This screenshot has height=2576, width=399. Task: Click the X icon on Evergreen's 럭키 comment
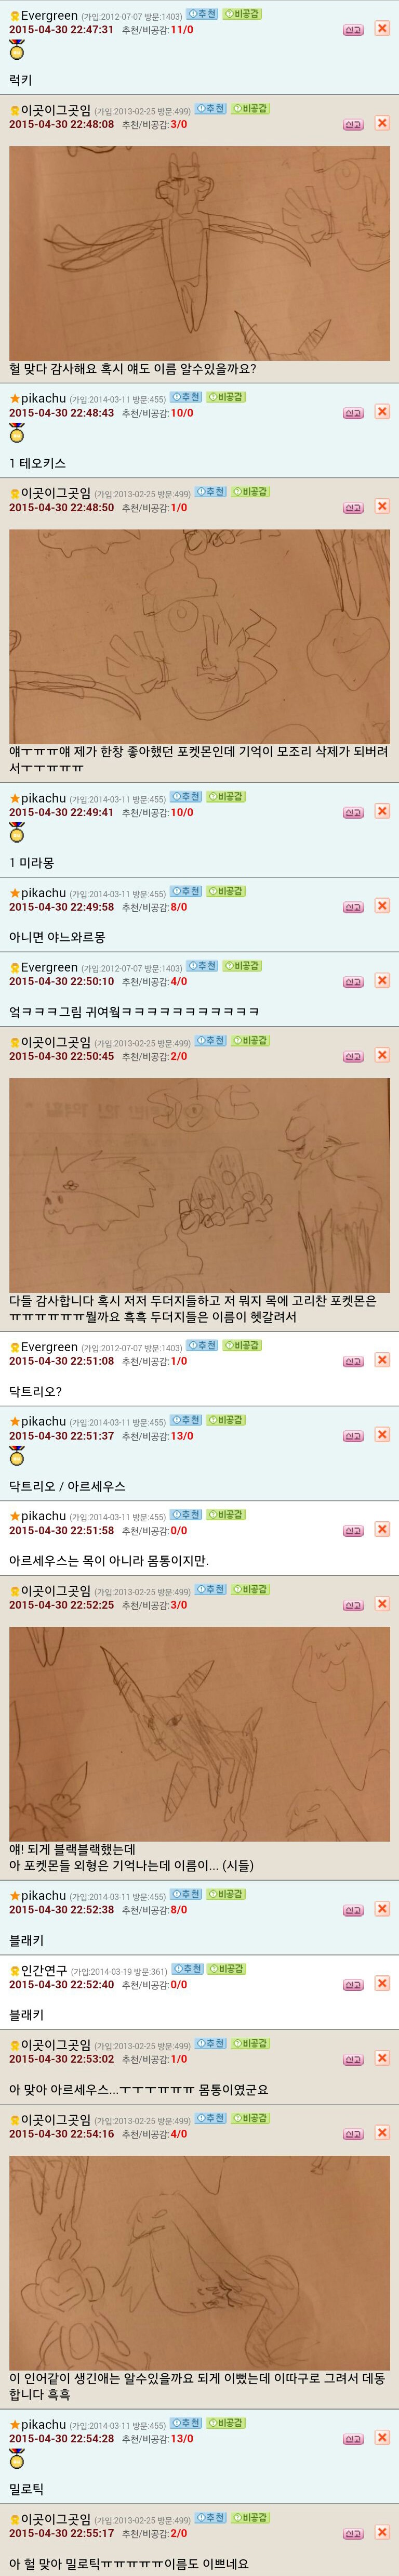(382, 29)
